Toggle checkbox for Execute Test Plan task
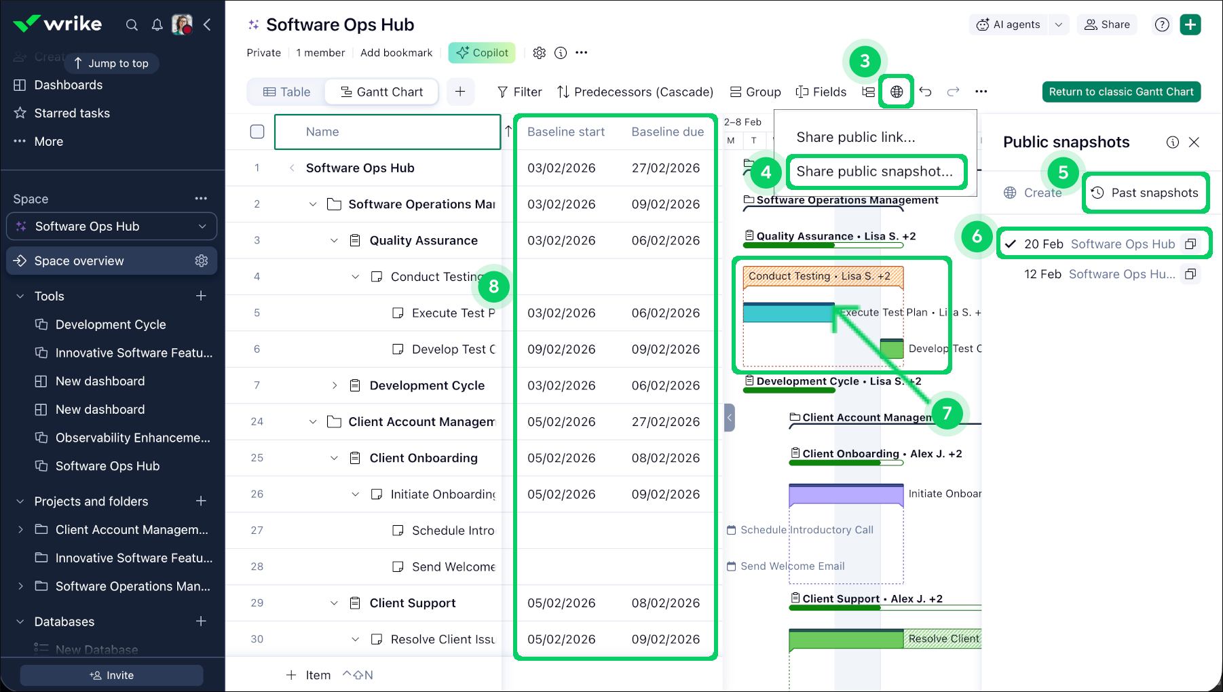The image size is (1223, 692). pos(398,313)
